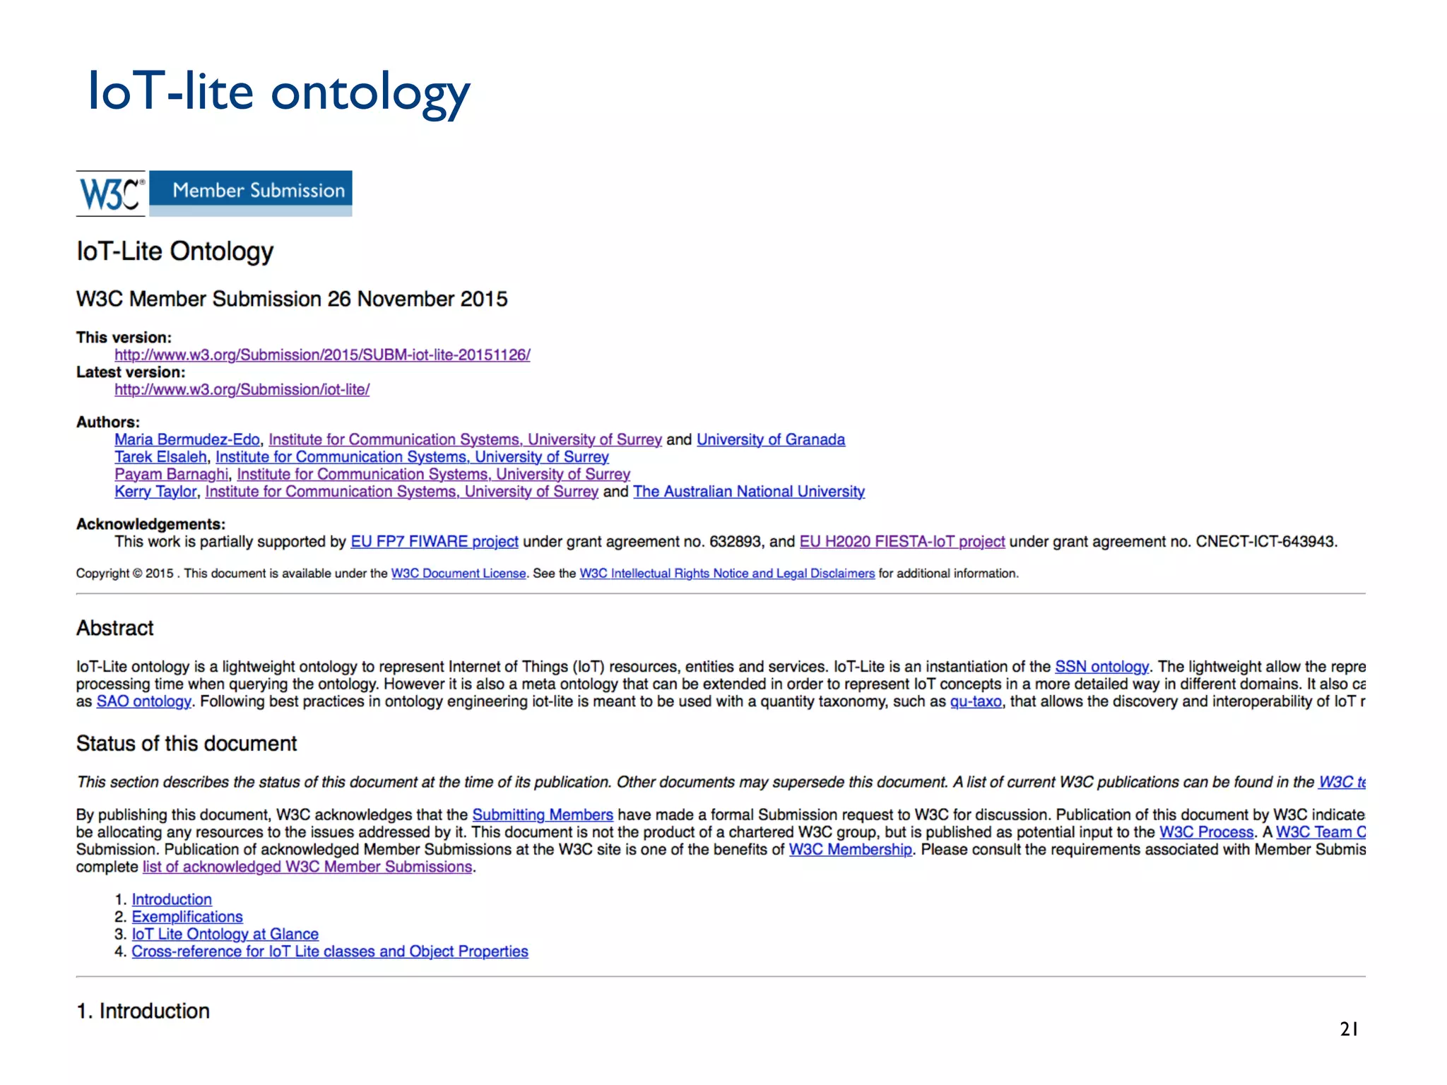
Task: Click the Acknowledgements: label
Action: [x=150, y=524]
